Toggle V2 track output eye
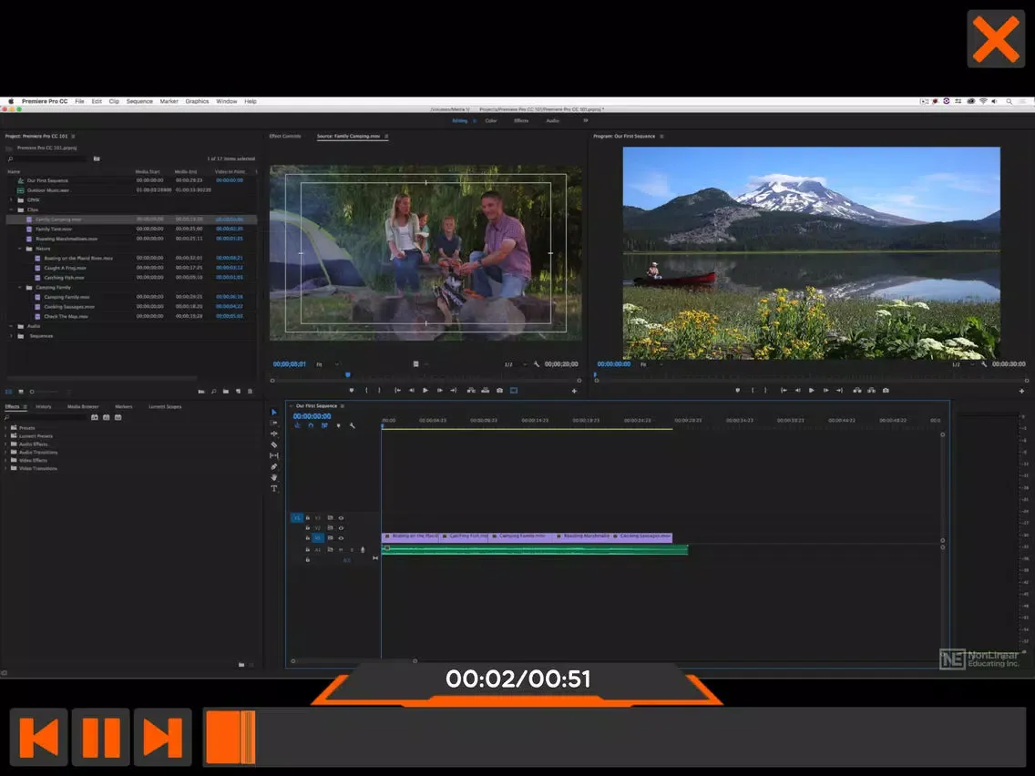1035x776 pixels. pos(342,528)
